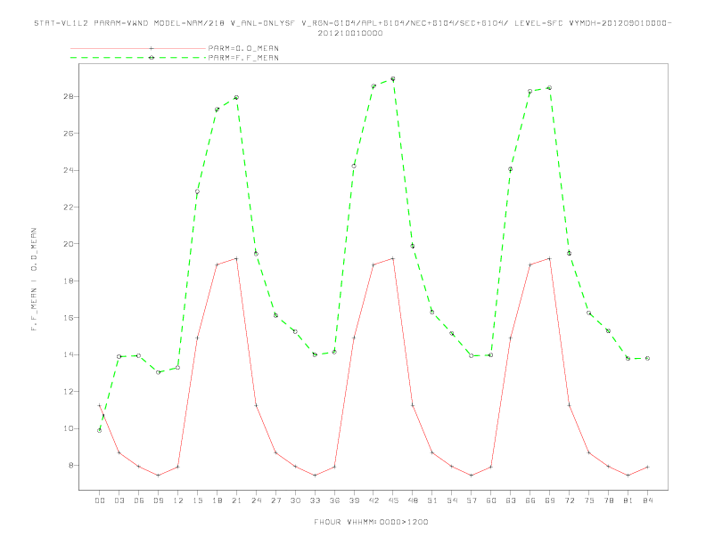Viewport: 706px width, 545px height.
Task: Click the y-axis tick label 10
Action: tap(69, 428)
